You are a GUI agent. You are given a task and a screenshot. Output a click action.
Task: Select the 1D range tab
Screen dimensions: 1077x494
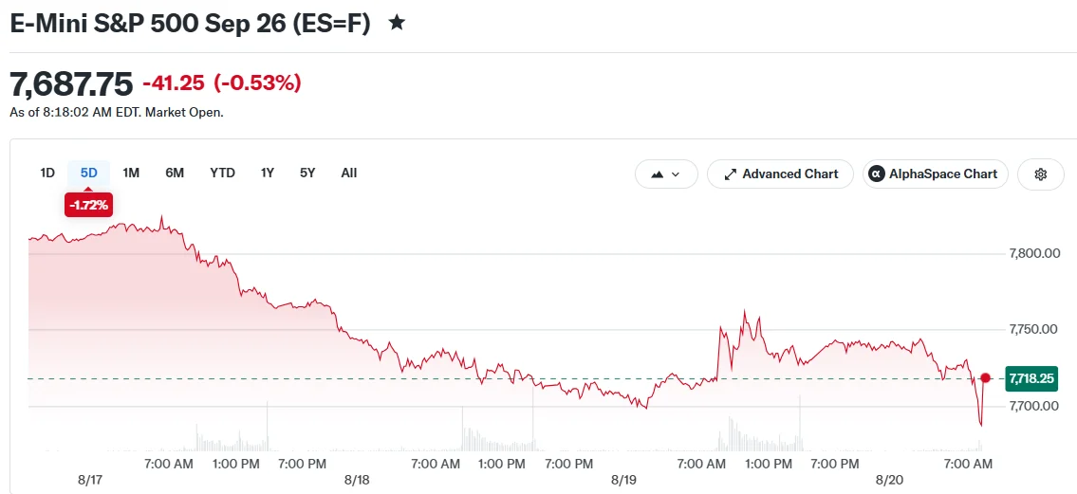47,173
